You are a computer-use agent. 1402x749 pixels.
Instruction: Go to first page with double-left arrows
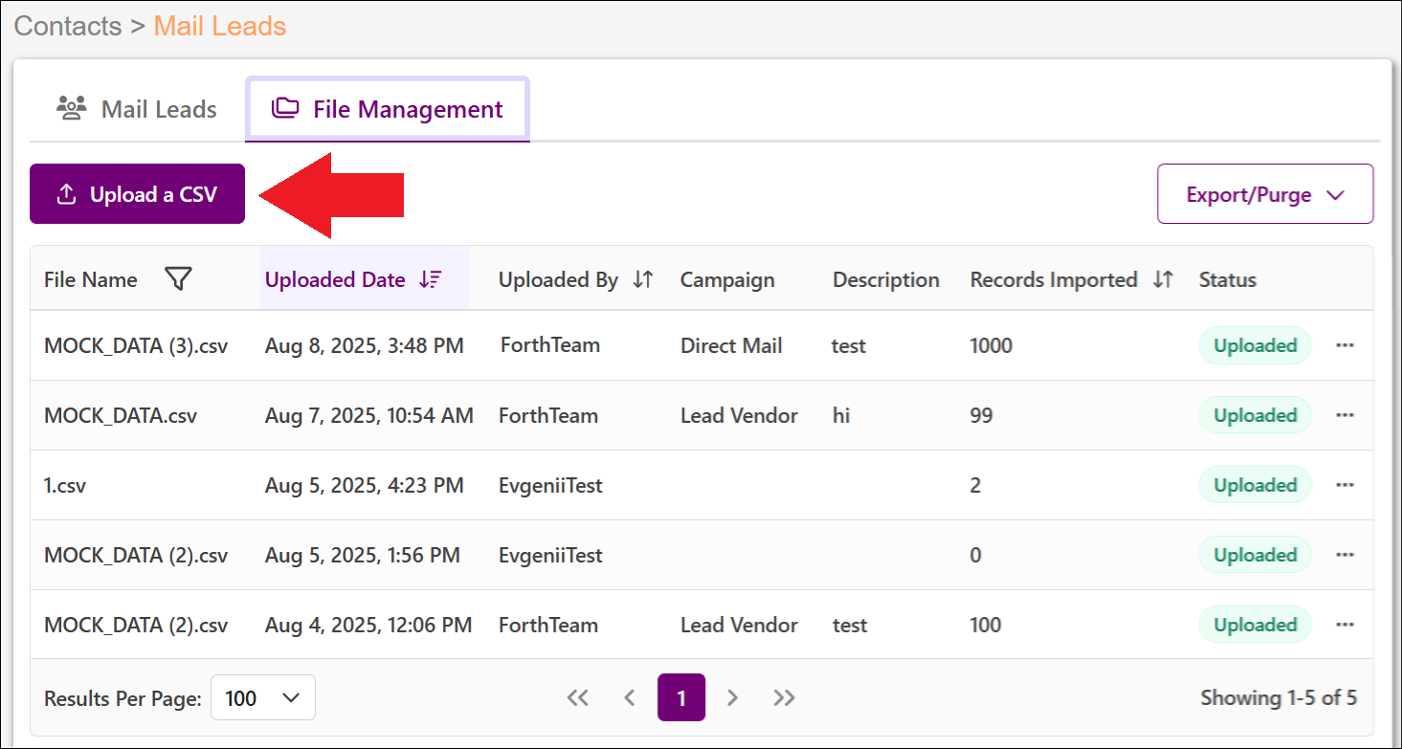tap(577, 698)
